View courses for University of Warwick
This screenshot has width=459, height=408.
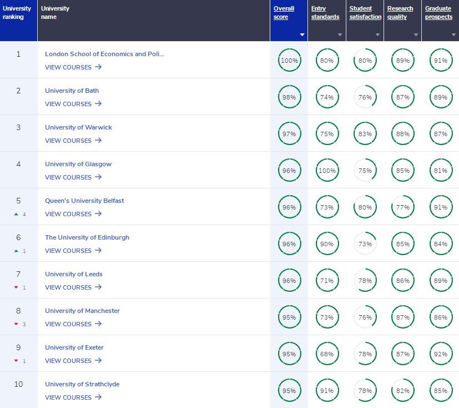(x=73, y=141)
